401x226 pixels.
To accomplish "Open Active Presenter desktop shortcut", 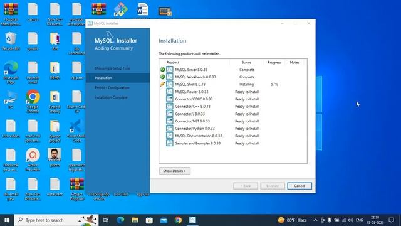I will pyautogui.click(x=33, y=159).
